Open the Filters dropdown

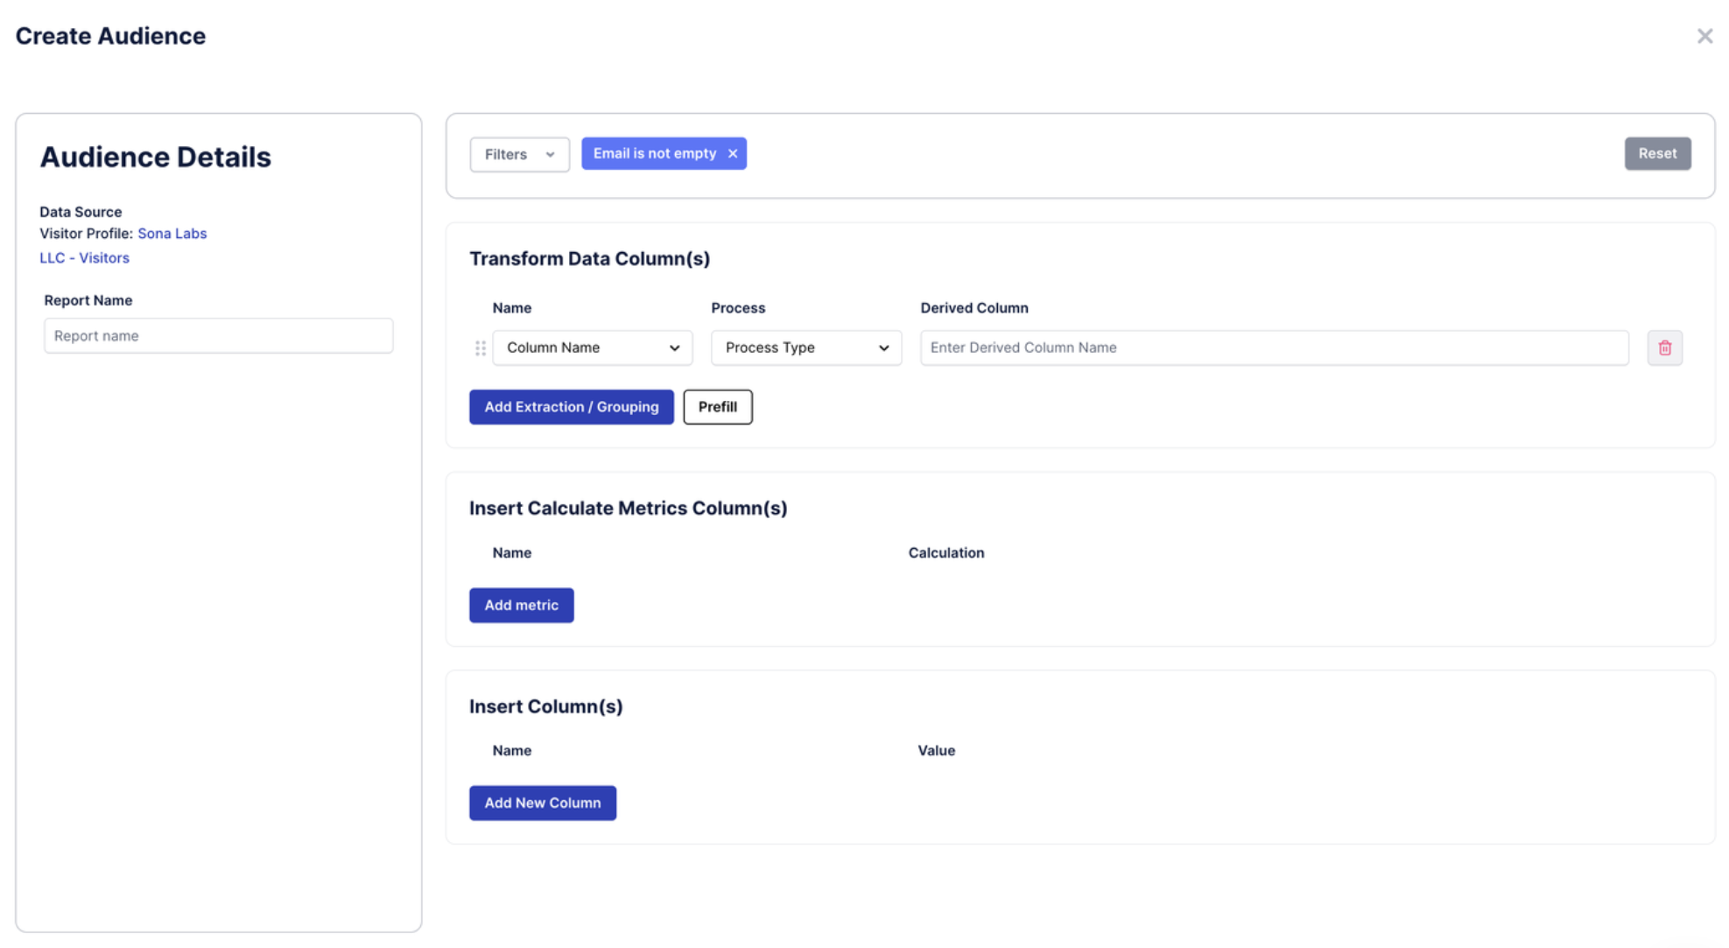(x=518, y=154)
